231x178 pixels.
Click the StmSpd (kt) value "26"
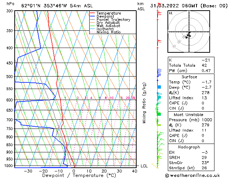(x=204, y=168)
